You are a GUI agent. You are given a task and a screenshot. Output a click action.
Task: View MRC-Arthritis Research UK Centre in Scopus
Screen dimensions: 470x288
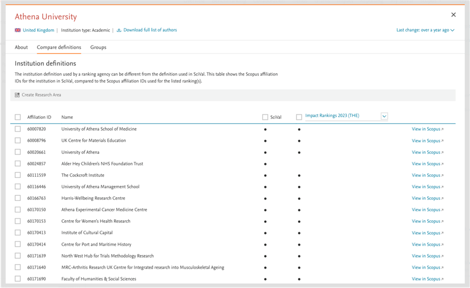[427, 267]
